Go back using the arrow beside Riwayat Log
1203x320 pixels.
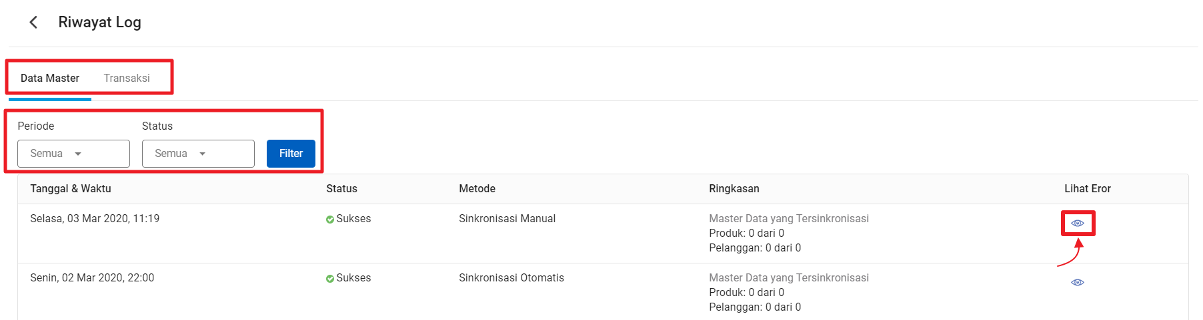point(33,23)
